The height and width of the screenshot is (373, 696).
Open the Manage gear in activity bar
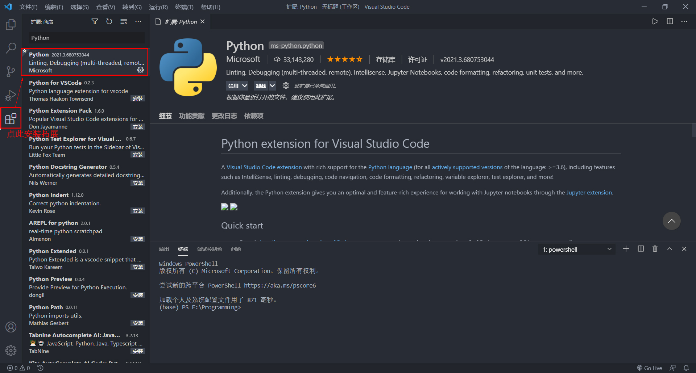click(11, 350)
